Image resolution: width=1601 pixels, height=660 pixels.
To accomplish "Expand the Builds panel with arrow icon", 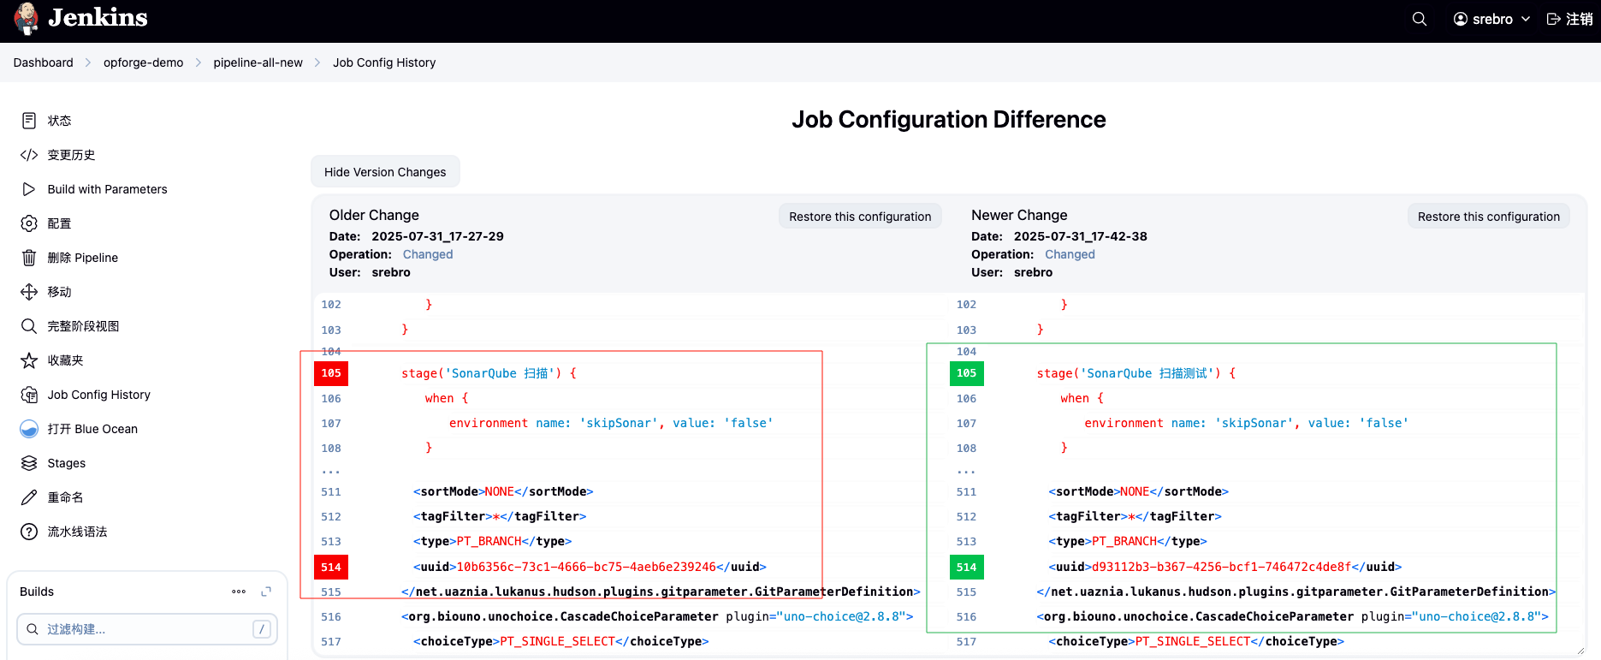I will pos(266,592).
